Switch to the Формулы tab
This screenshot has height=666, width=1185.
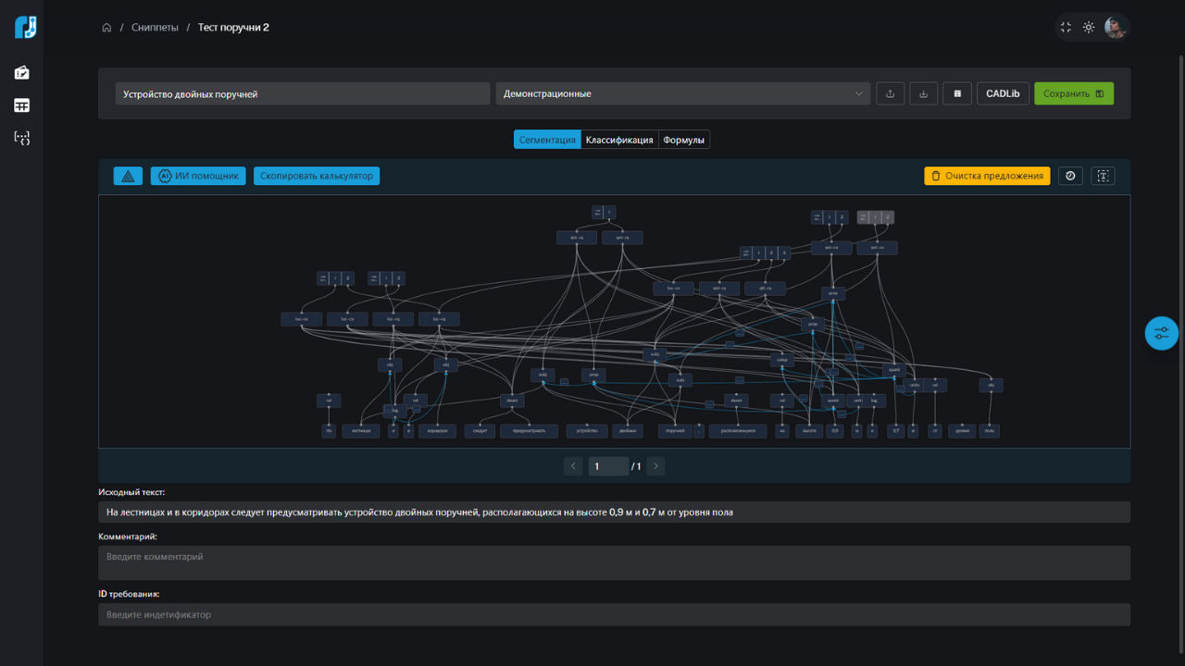click(x=684, y=140)
